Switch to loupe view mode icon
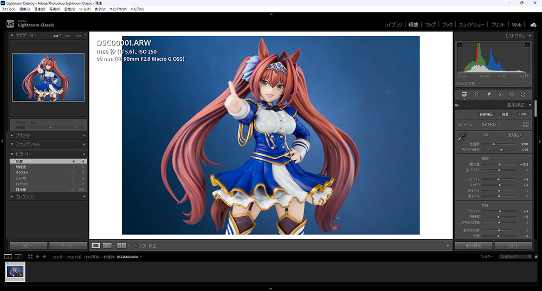Screen dimensions: 542x291 (x=96, y=245)
